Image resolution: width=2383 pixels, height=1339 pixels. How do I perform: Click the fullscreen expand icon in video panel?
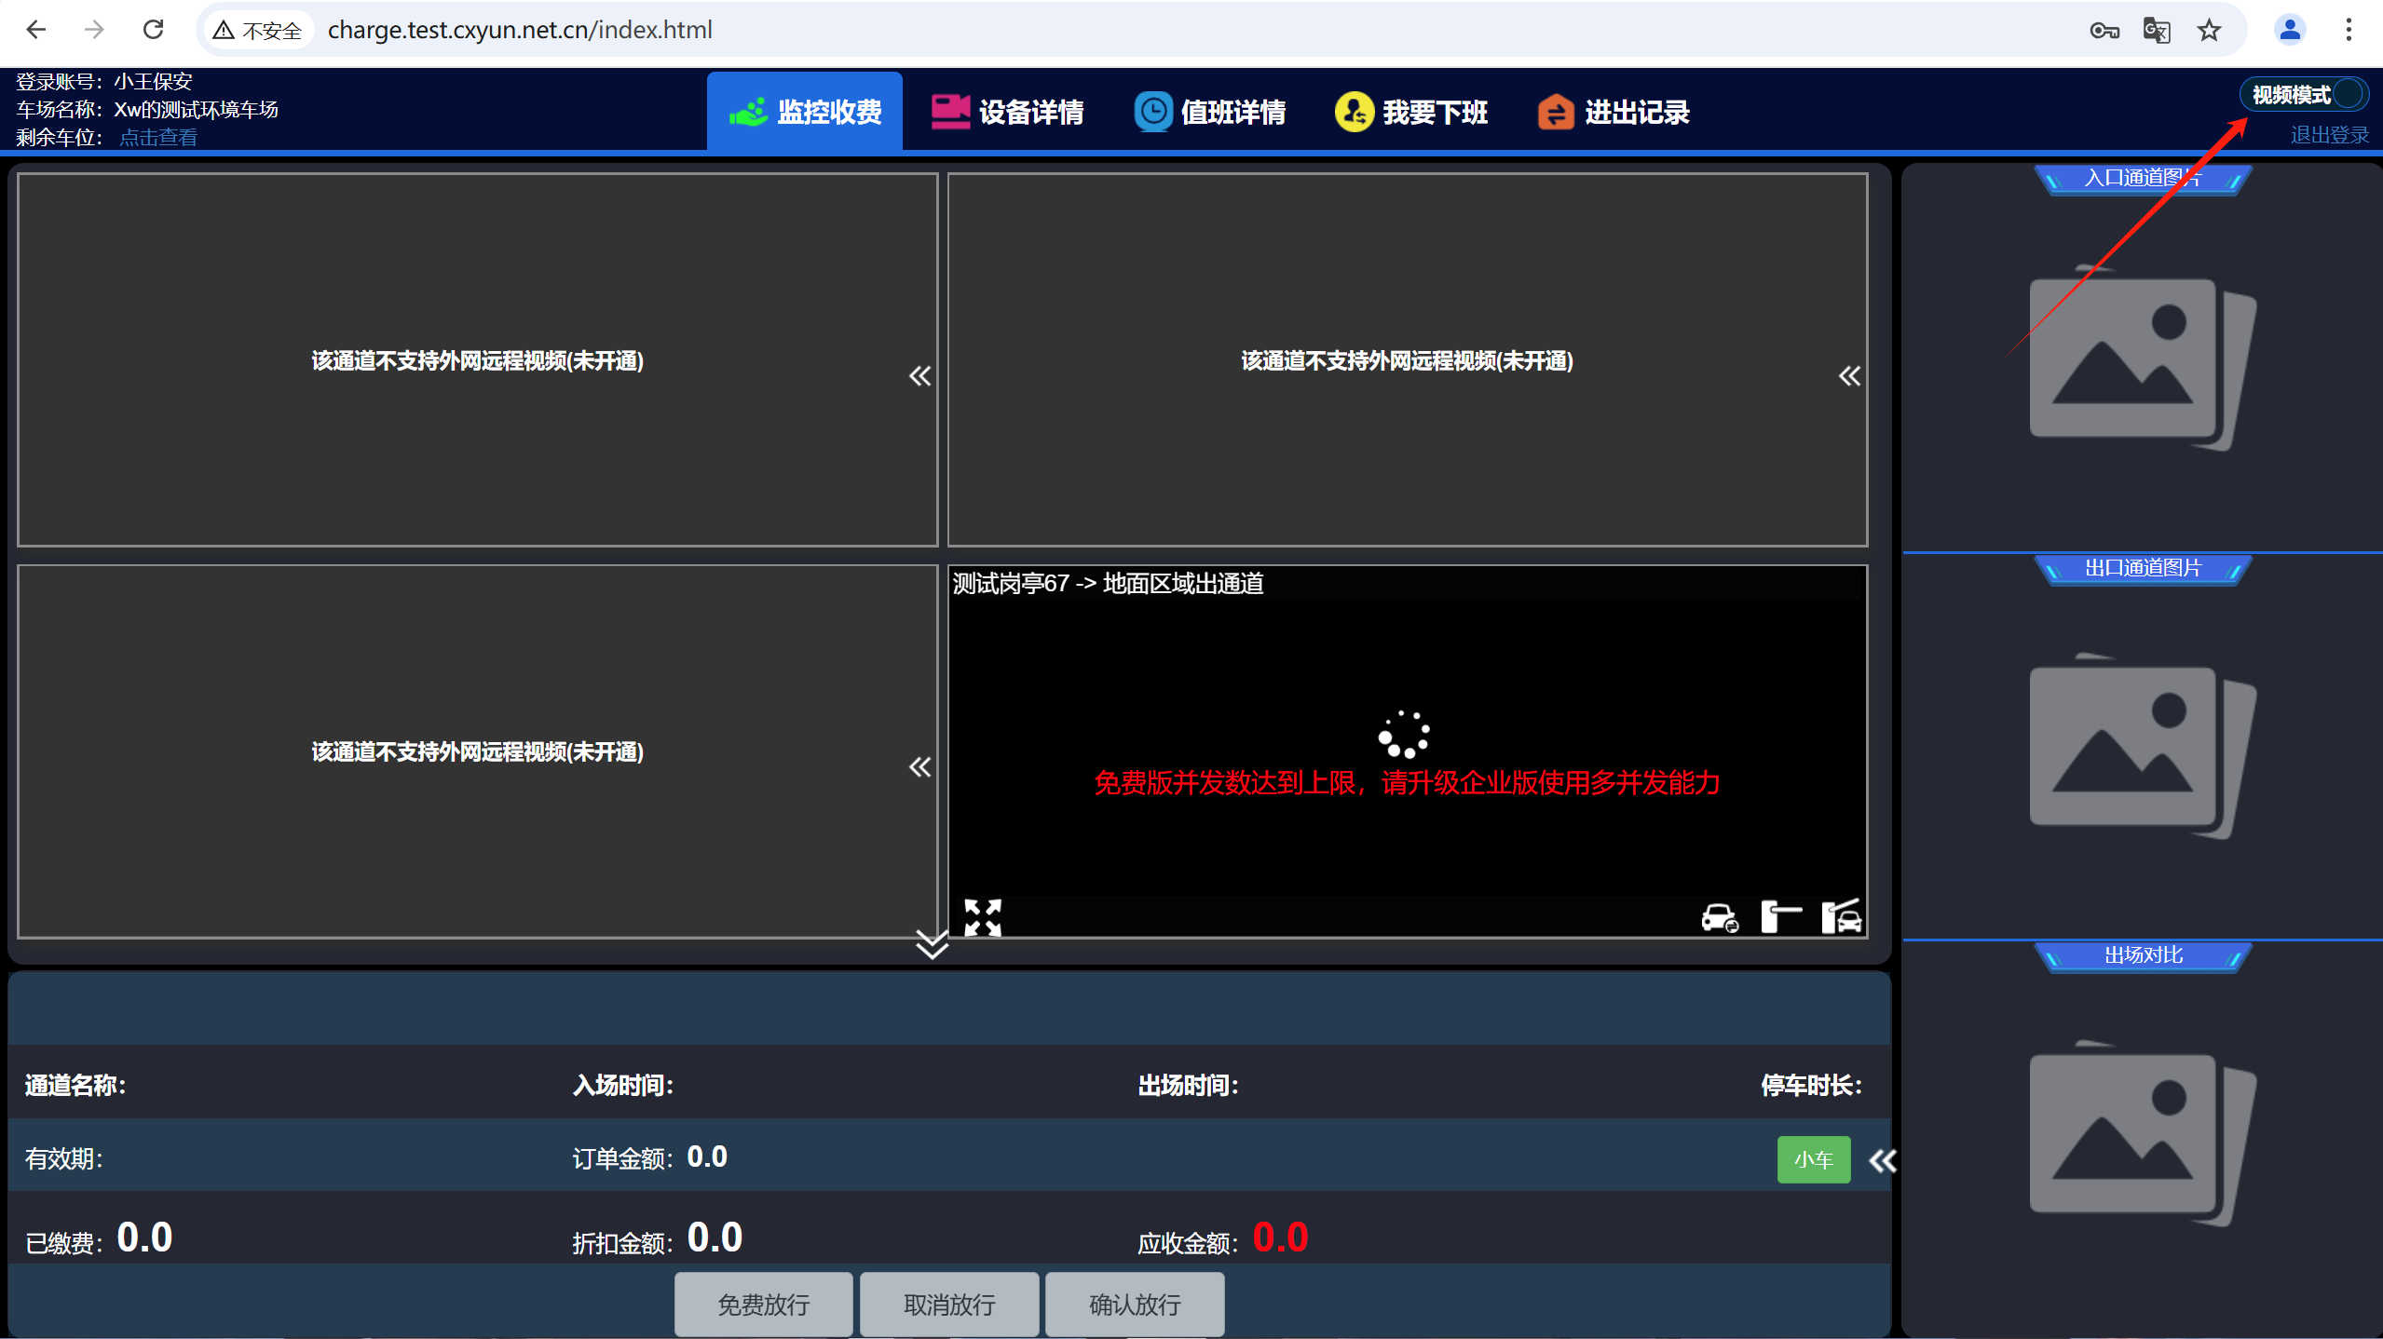coord(982,917)
